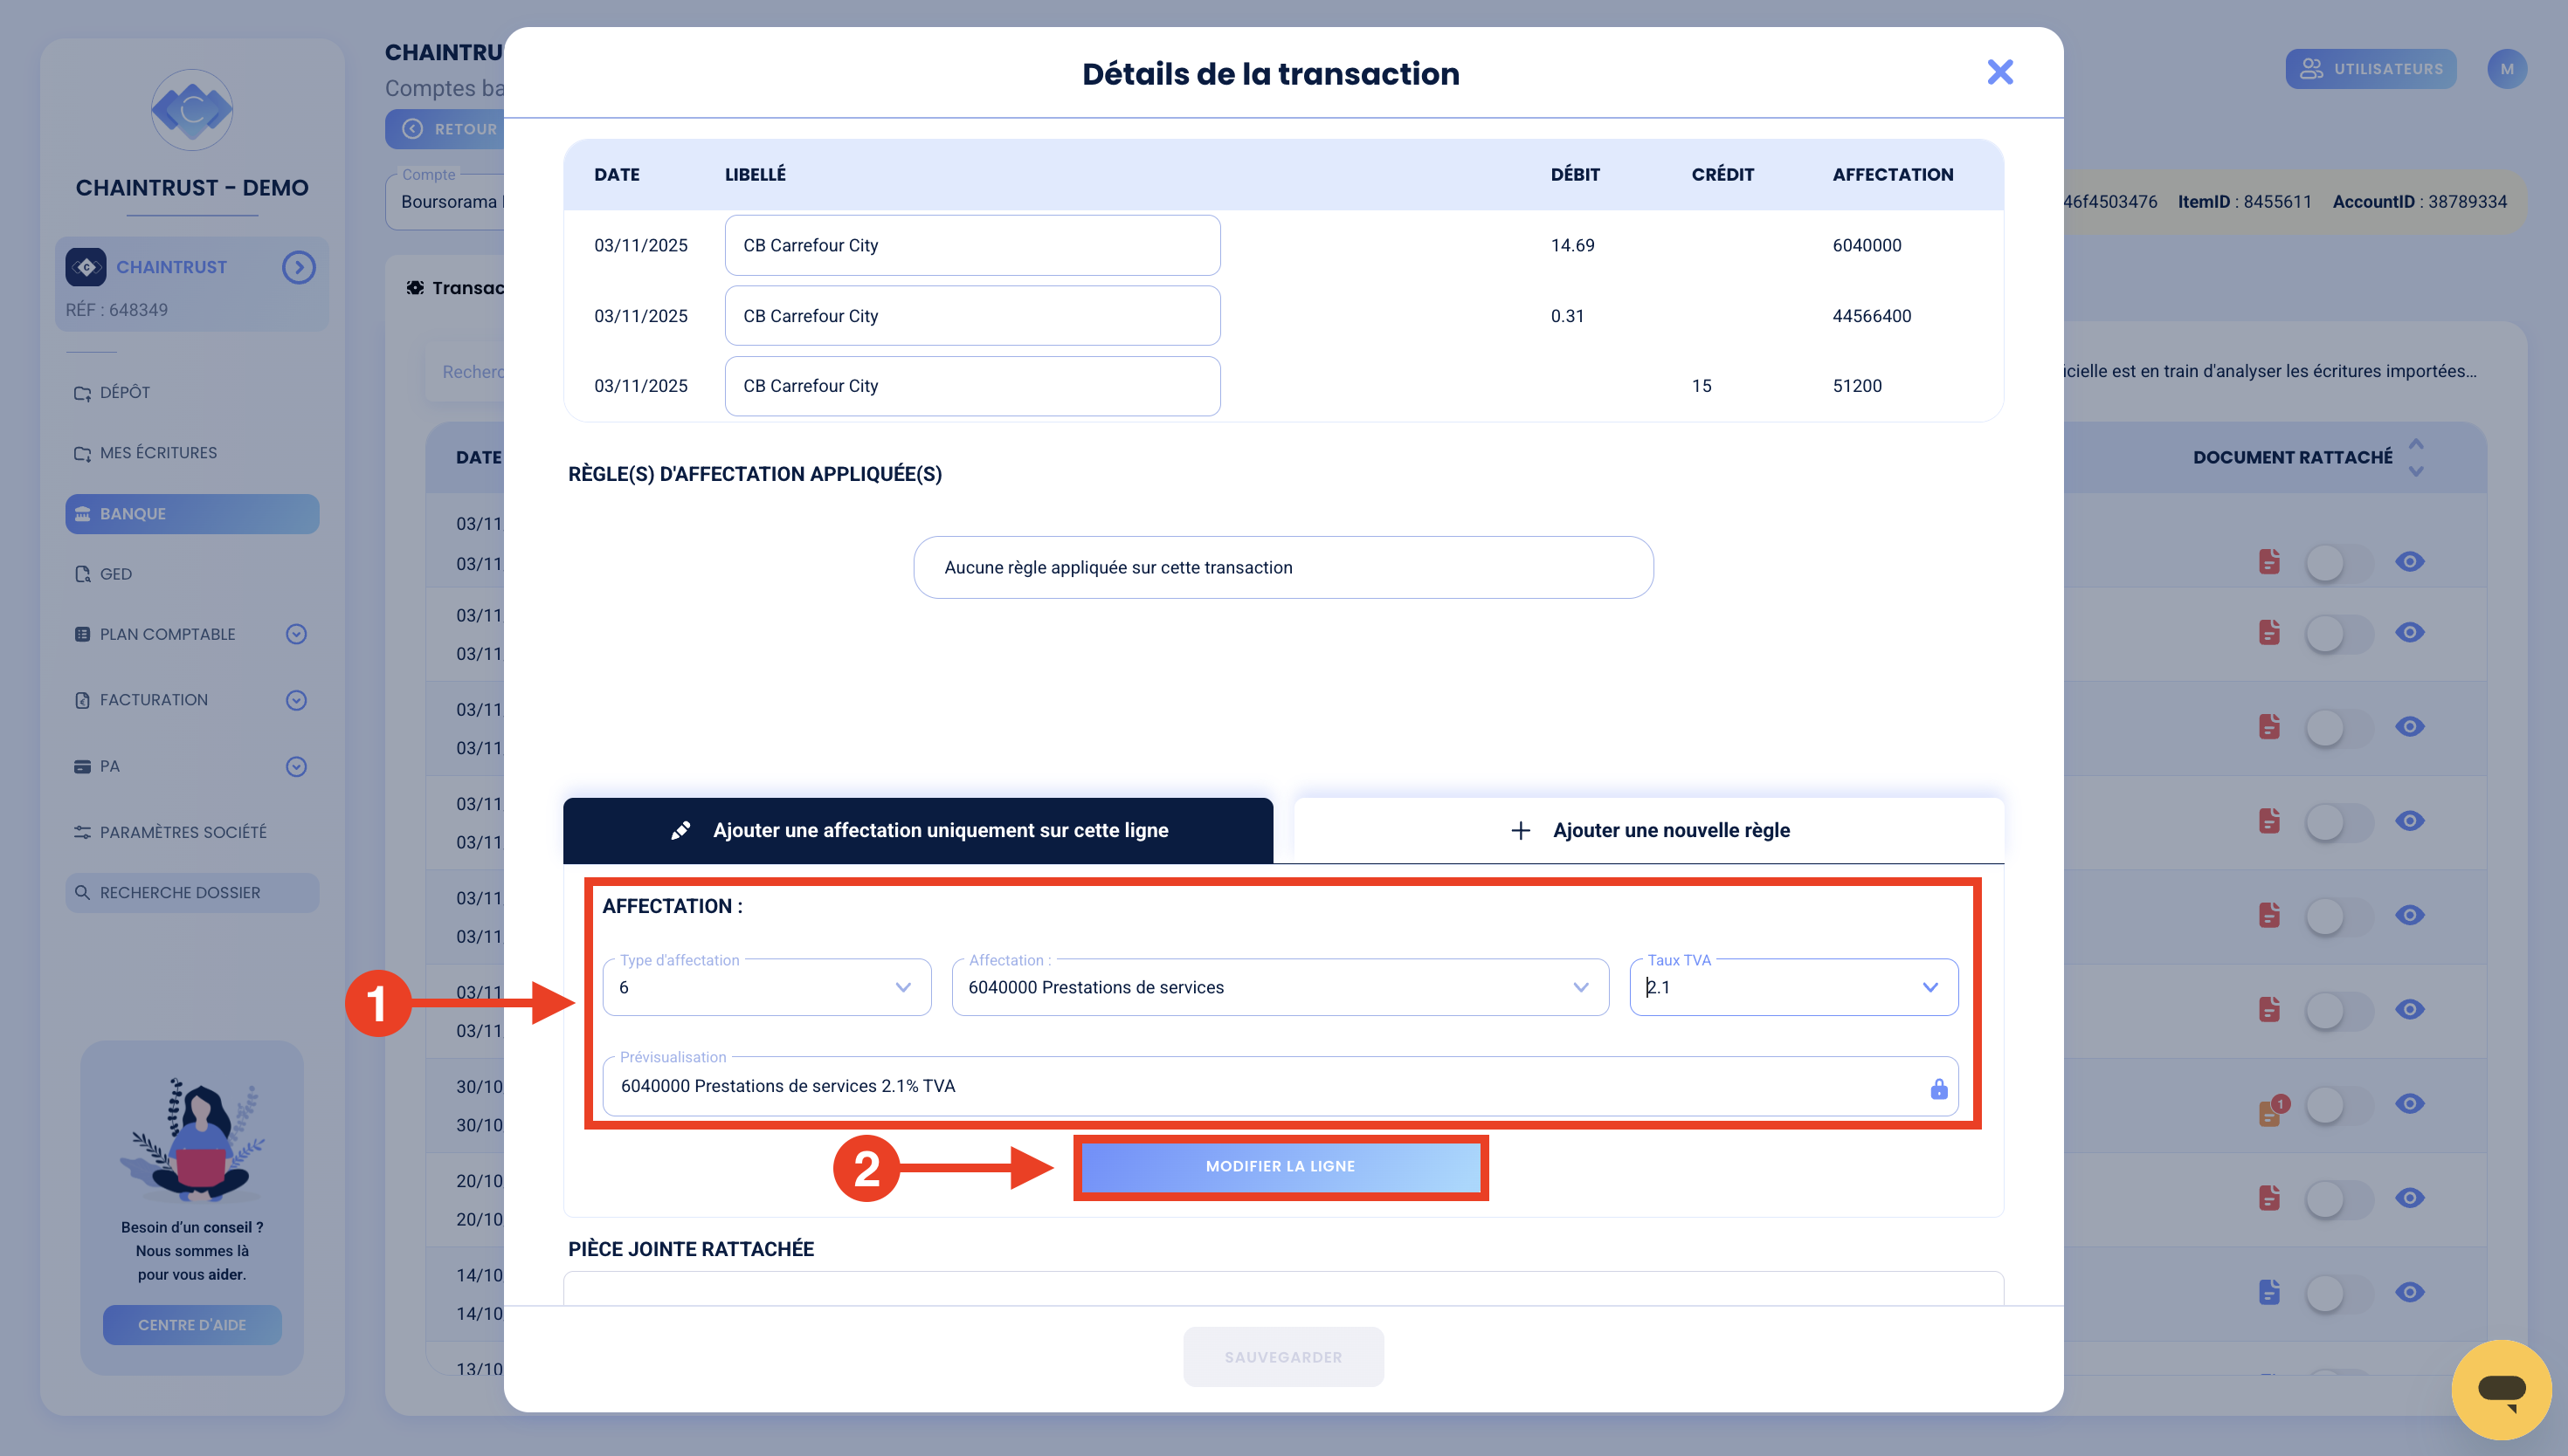Expand PA chevron in sidebar
Screen dimensions: 2568x1456
(296, 767)
